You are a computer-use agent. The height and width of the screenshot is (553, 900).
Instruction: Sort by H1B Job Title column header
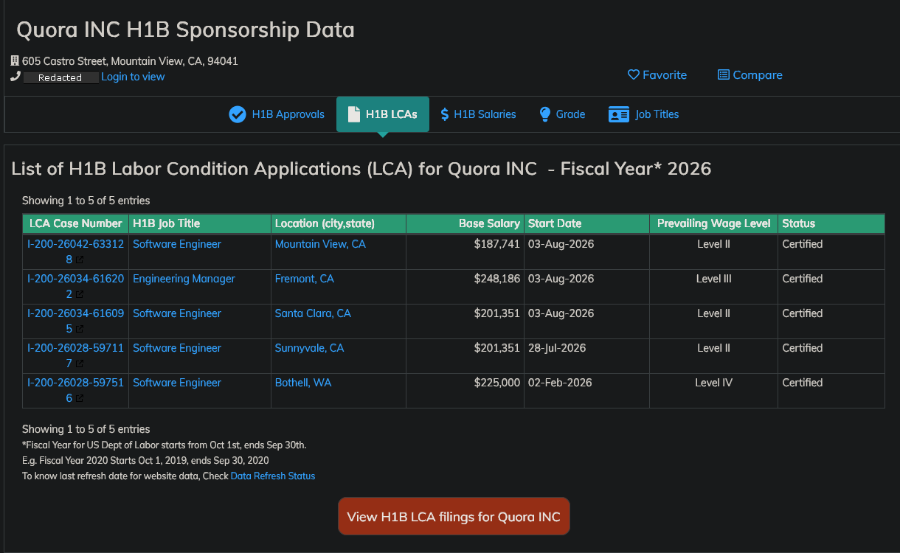[x=200, y=223]
